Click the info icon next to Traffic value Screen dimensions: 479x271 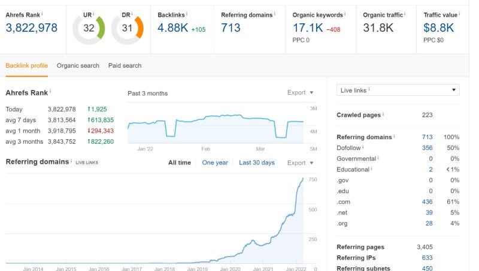pos(459,14)
